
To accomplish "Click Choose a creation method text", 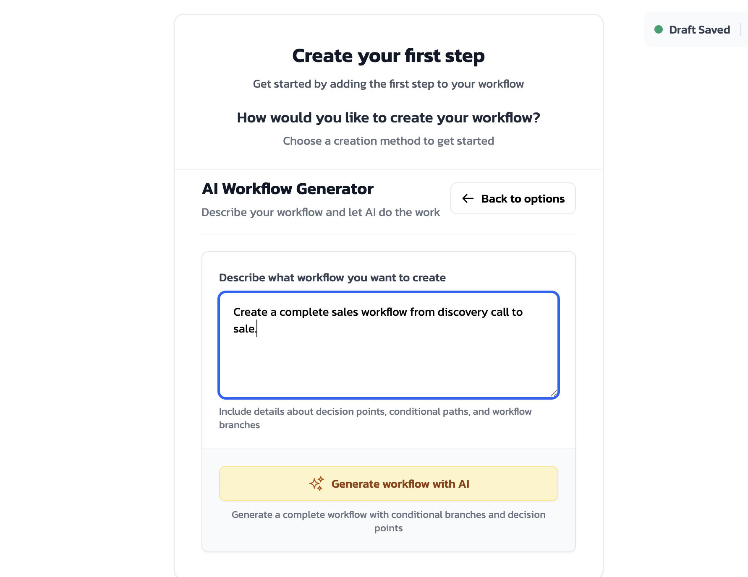I will click(388, 141).
